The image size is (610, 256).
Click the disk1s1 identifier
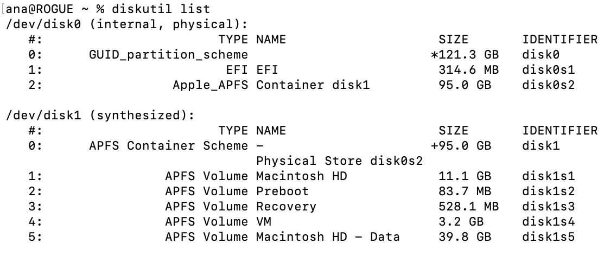pyautogui.click(x=548, y=176)
